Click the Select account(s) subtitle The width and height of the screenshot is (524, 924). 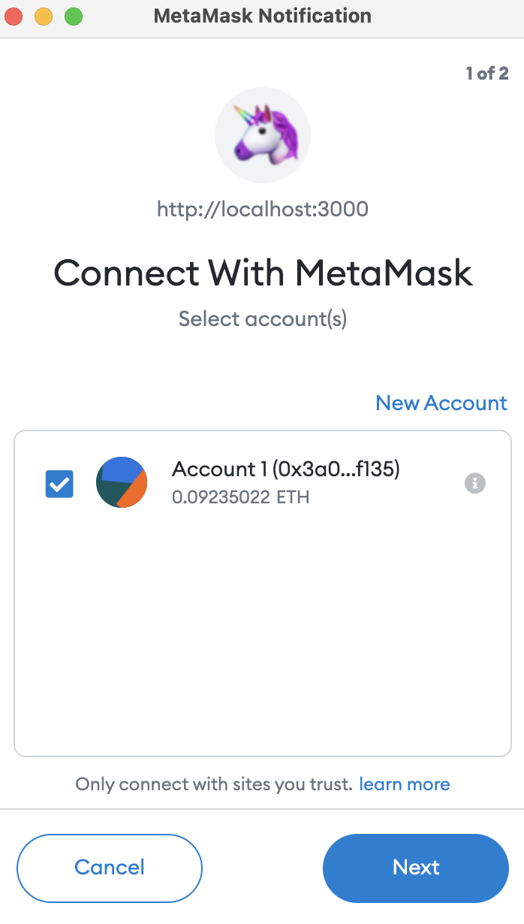point(263,319)
